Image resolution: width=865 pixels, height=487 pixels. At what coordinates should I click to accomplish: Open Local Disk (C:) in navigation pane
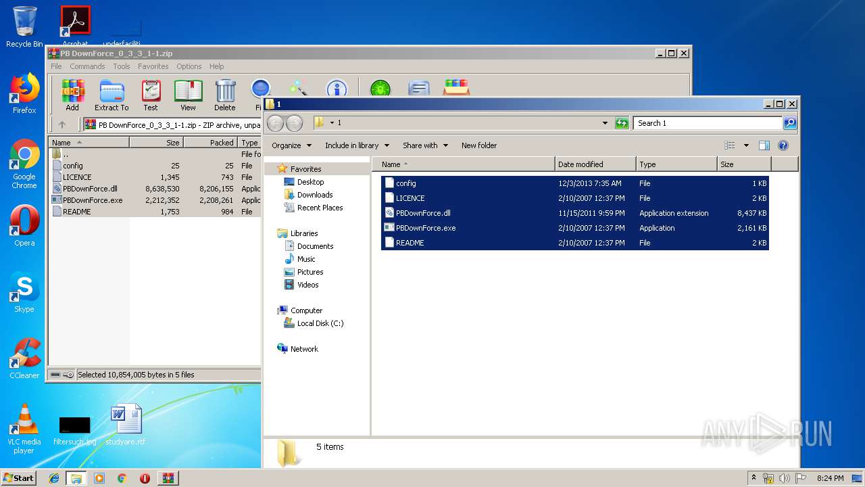(x=320, y=323)
